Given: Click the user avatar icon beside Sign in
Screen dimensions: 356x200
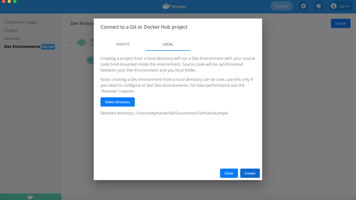Looking at the screenshot, I should (x=334, y=6).
